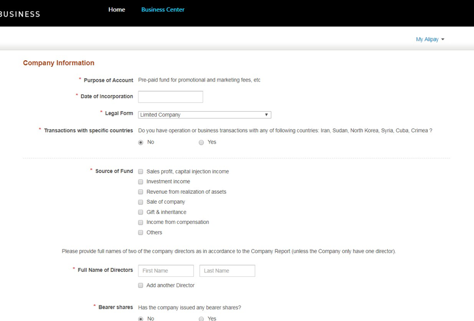Check the Investment income box
This screenshot has height=321, width=474.
(x=141, y=181)
